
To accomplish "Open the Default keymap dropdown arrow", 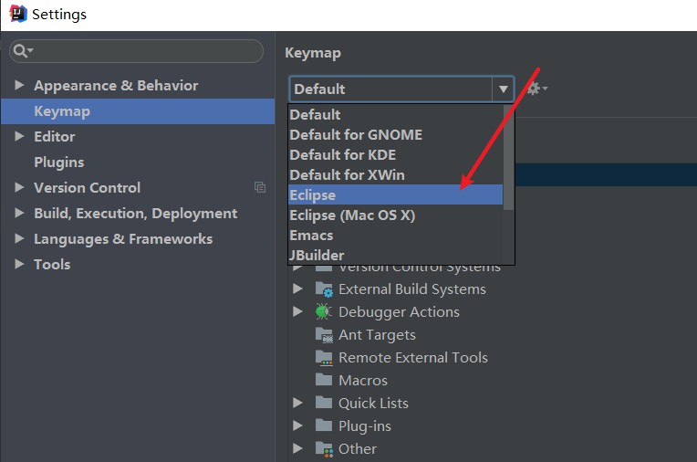I will (503, 89).
